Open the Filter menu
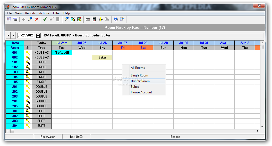The image size is (272, 146). (56, 13)
